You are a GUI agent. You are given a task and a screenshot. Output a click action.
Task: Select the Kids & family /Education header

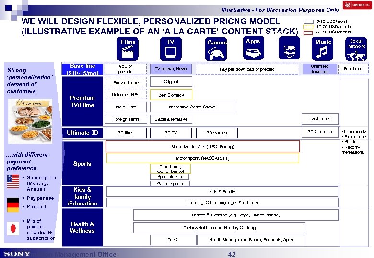click(82, 196)
